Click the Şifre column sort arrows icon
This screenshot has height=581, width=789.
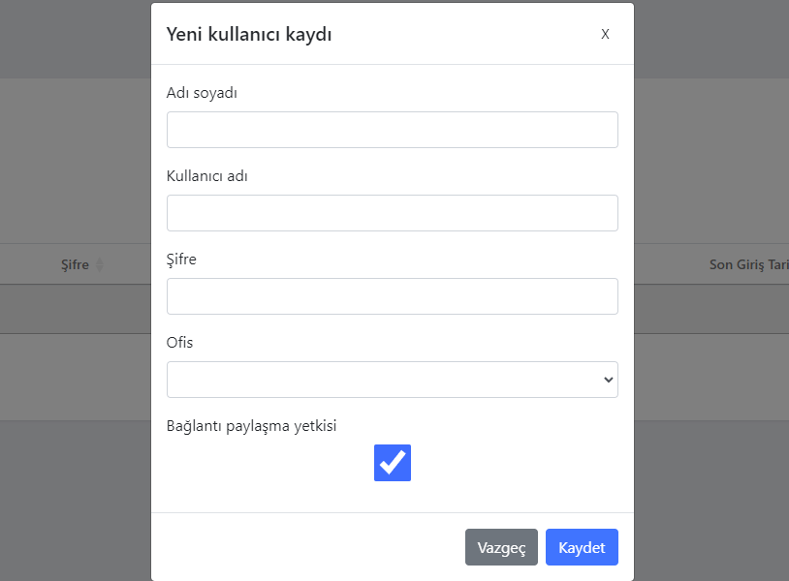(x=98, y=265)
